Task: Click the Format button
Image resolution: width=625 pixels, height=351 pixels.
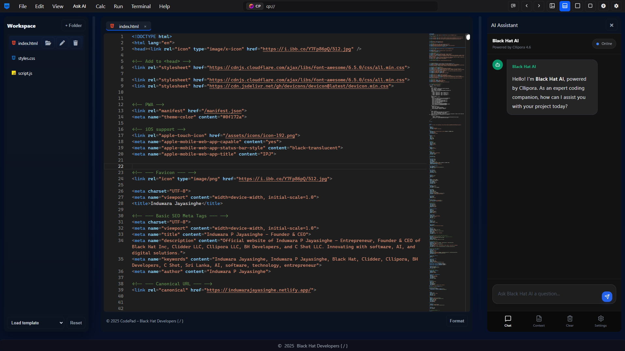Action: click(x=457, y=321)
